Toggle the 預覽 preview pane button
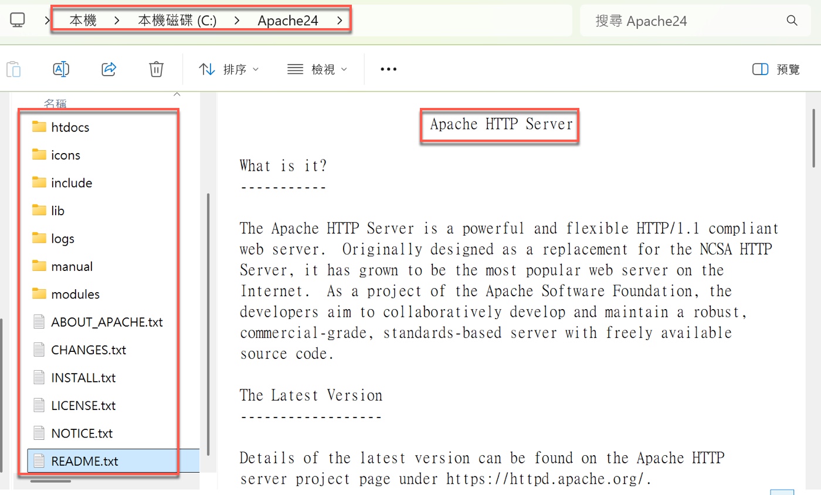The image size is (821, 495). pyautogui.click(x=776, y=69)
